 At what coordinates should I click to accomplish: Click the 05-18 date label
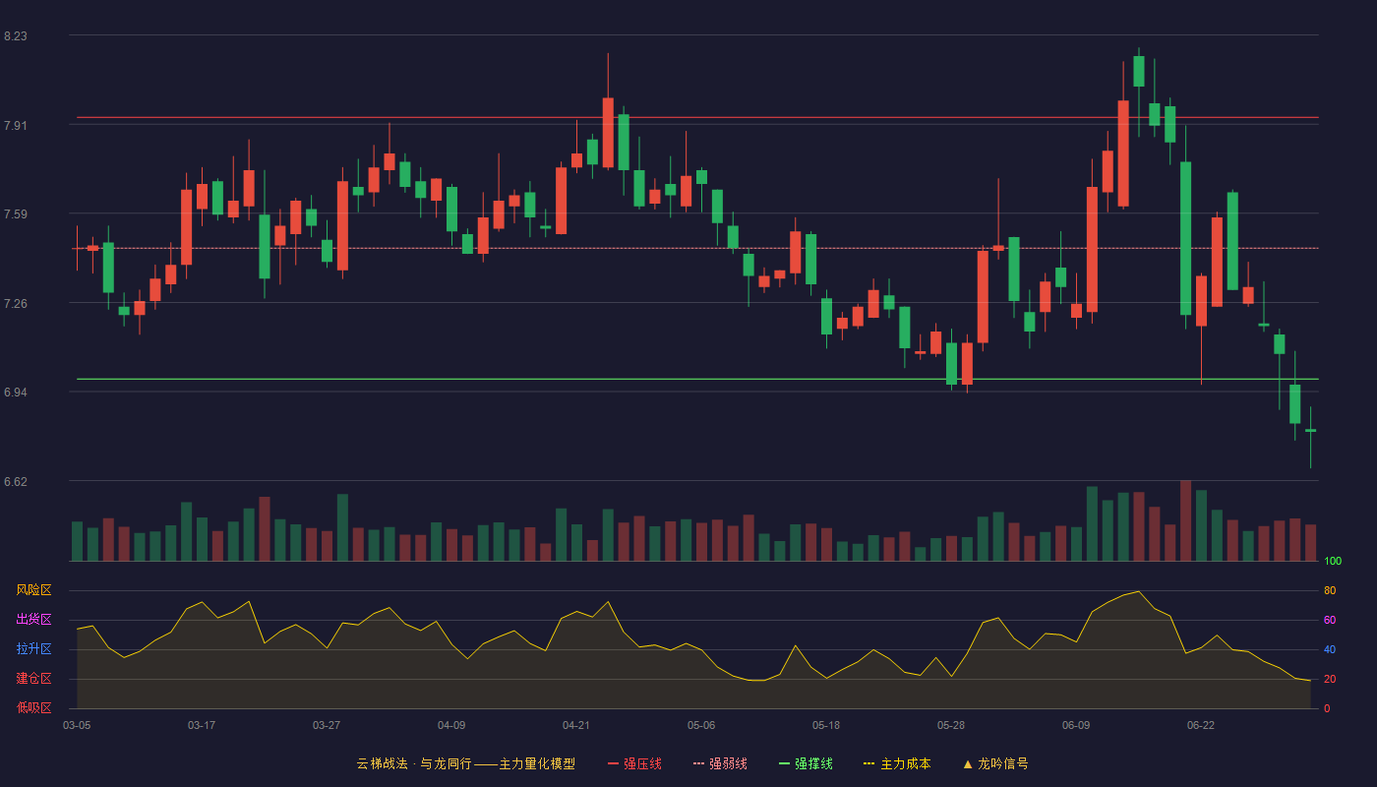click(x=826, y=725)
